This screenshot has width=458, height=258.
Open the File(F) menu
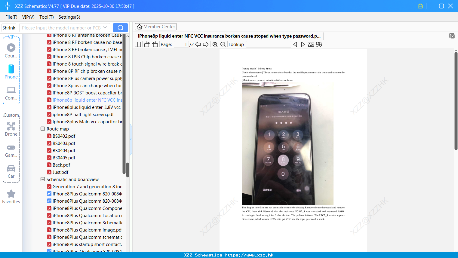point(11,17)
